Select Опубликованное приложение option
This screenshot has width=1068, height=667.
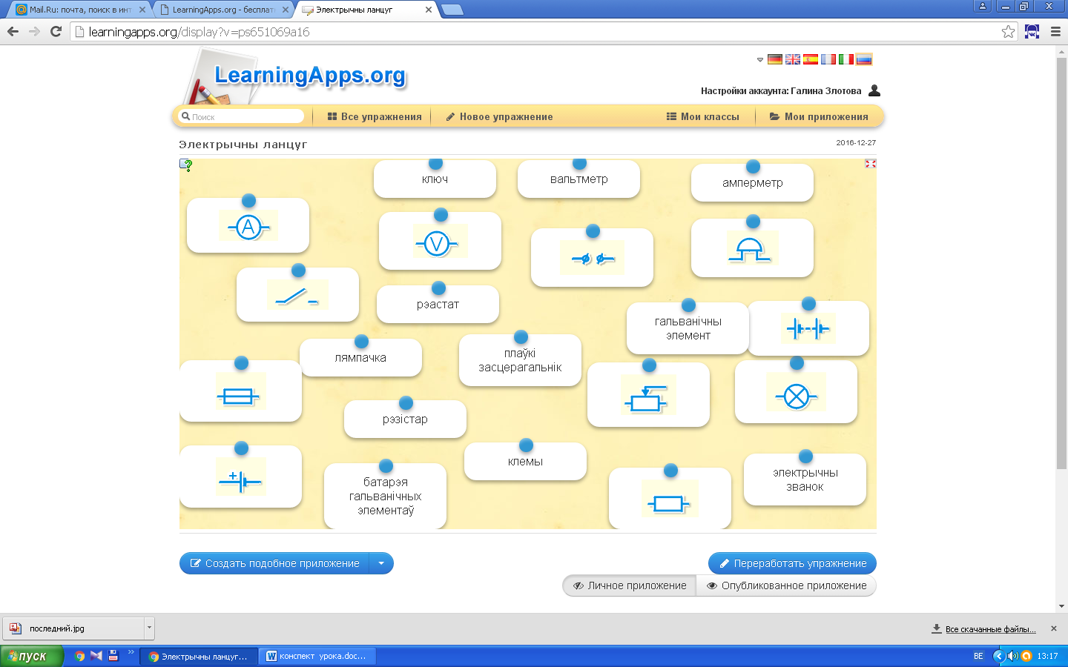[x=786, y=585]
